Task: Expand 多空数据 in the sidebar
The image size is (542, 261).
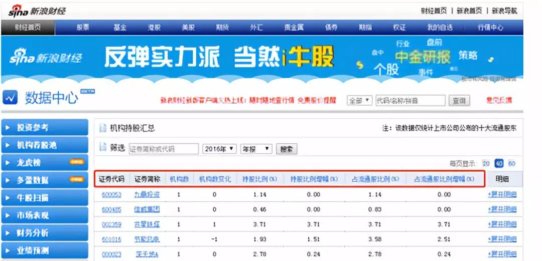Action: 45,180
